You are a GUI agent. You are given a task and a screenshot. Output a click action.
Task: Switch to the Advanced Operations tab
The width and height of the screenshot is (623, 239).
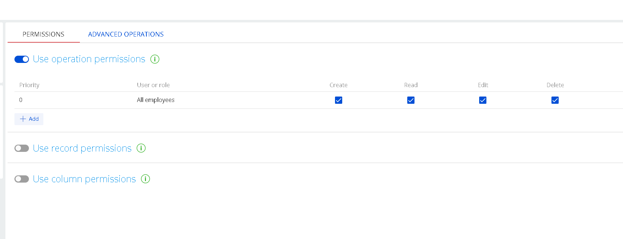click(126, 34)
